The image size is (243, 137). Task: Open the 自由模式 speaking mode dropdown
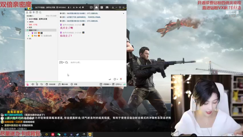tap(30, 16)
